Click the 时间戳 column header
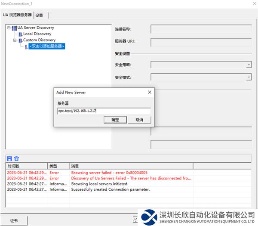Viewport: 258px width, 226px height. pyautogui.click(x=26, y=166)
